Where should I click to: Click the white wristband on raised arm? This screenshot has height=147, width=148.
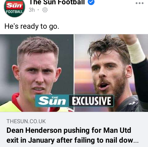tap(136, 52)
